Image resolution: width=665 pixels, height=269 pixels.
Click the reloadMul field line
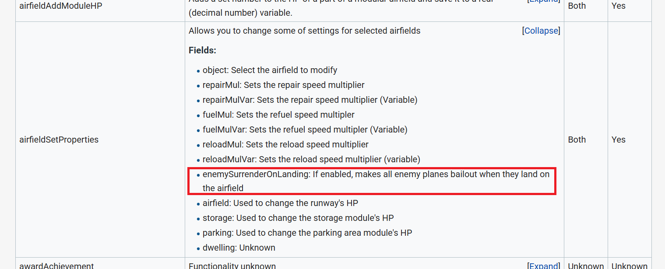pyautogui.click(x=285, y=144)
